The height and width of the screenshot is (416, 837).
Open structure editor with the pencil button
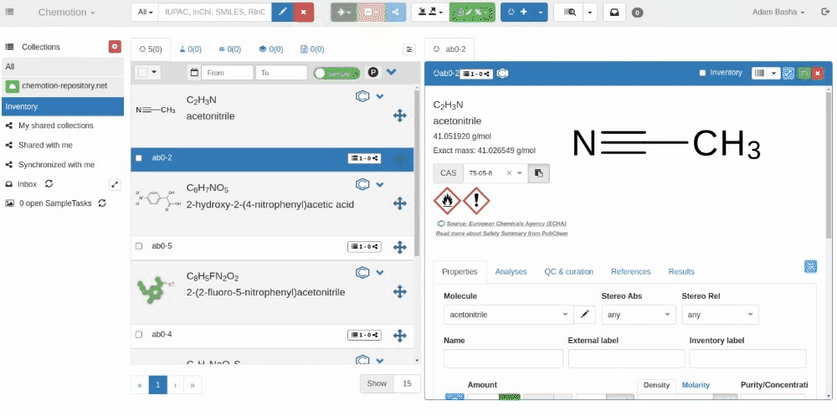click(283, 13)
